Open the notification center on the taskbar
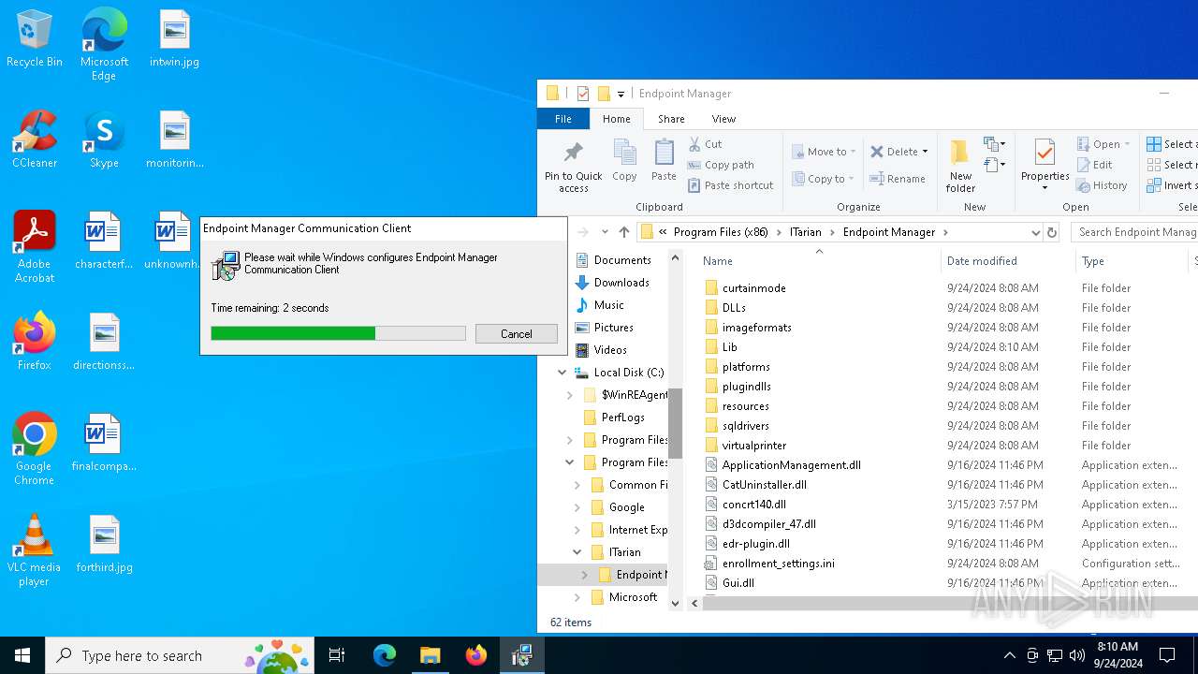 point(1167,655)
